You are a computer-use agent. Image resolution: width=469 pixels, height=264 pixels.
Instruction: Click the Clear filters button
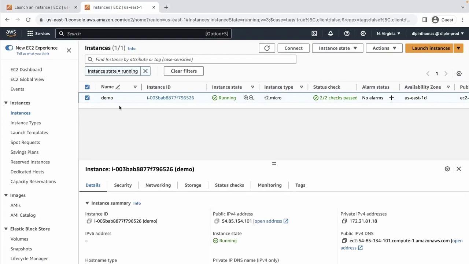(184, 71)
